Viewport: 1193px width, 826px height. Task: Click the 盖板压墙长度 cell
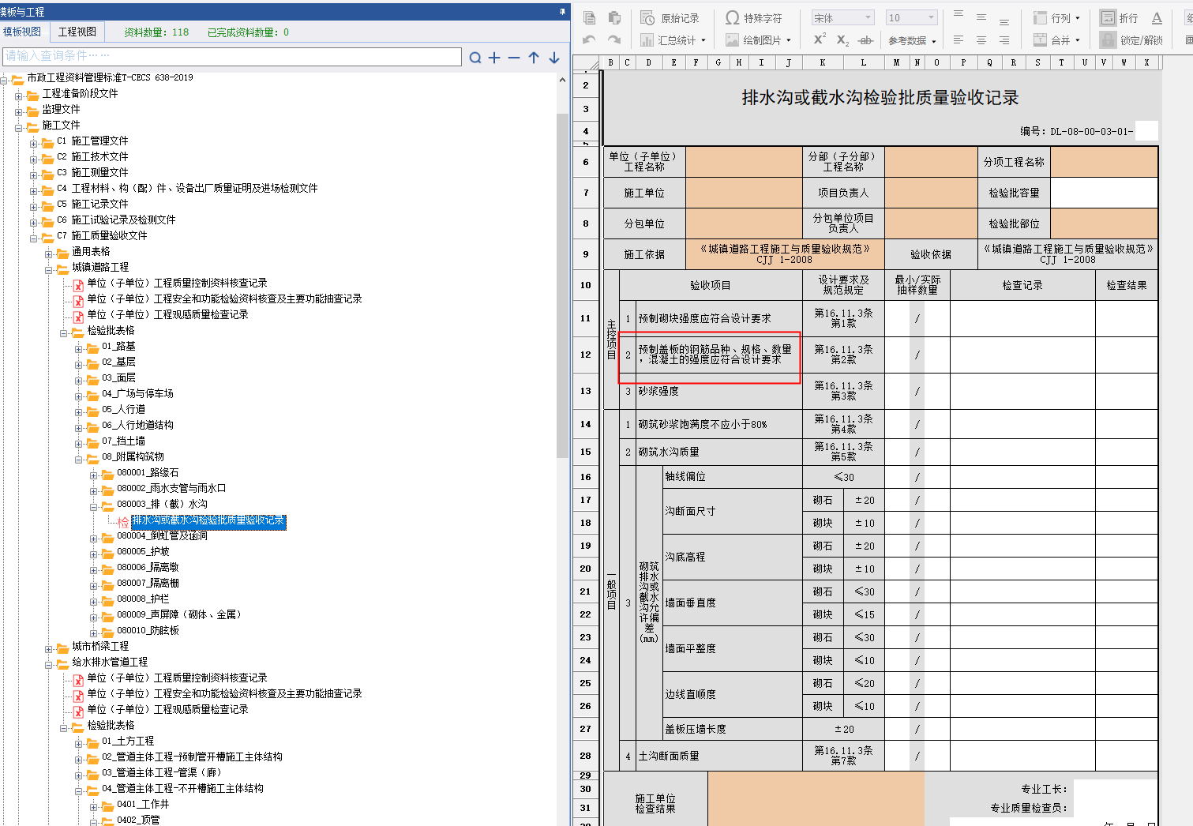733,730
